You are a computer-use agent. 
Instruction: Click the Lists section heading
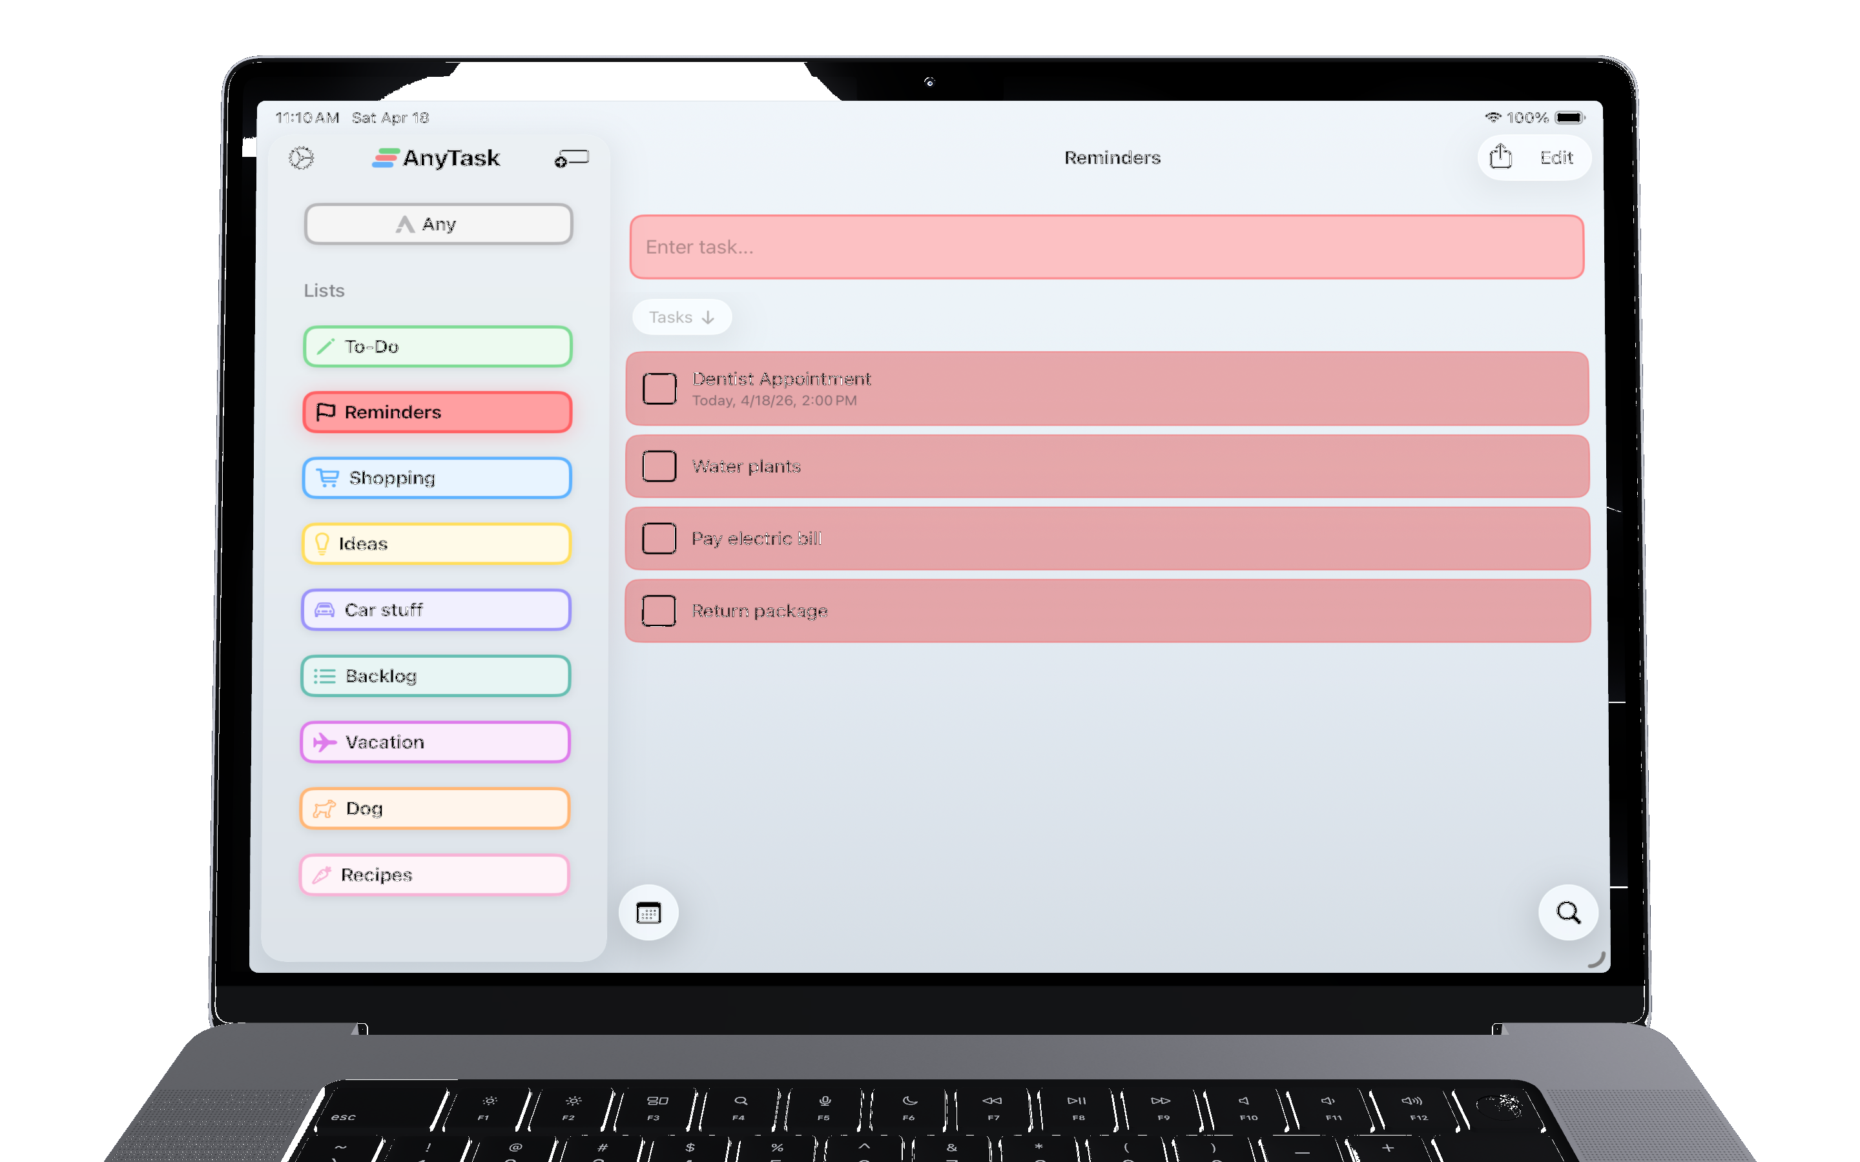click(x=324, y=290)
